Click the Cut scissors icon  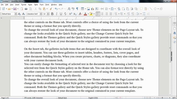[36, 9]
